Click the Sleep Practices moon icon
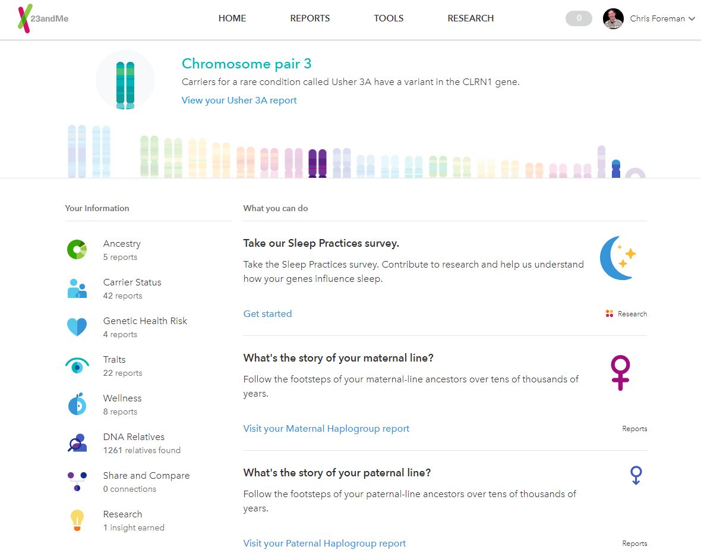Screen dimensions: 701x559 point(618,258)
